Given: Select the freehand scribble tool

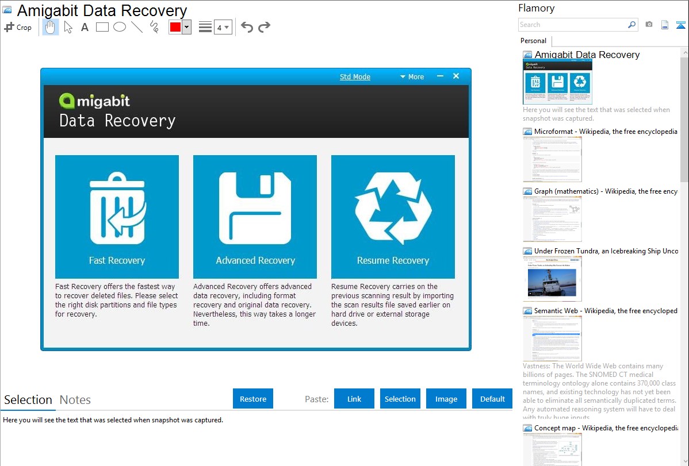Looking at the screenshot, I should [154, 27].
